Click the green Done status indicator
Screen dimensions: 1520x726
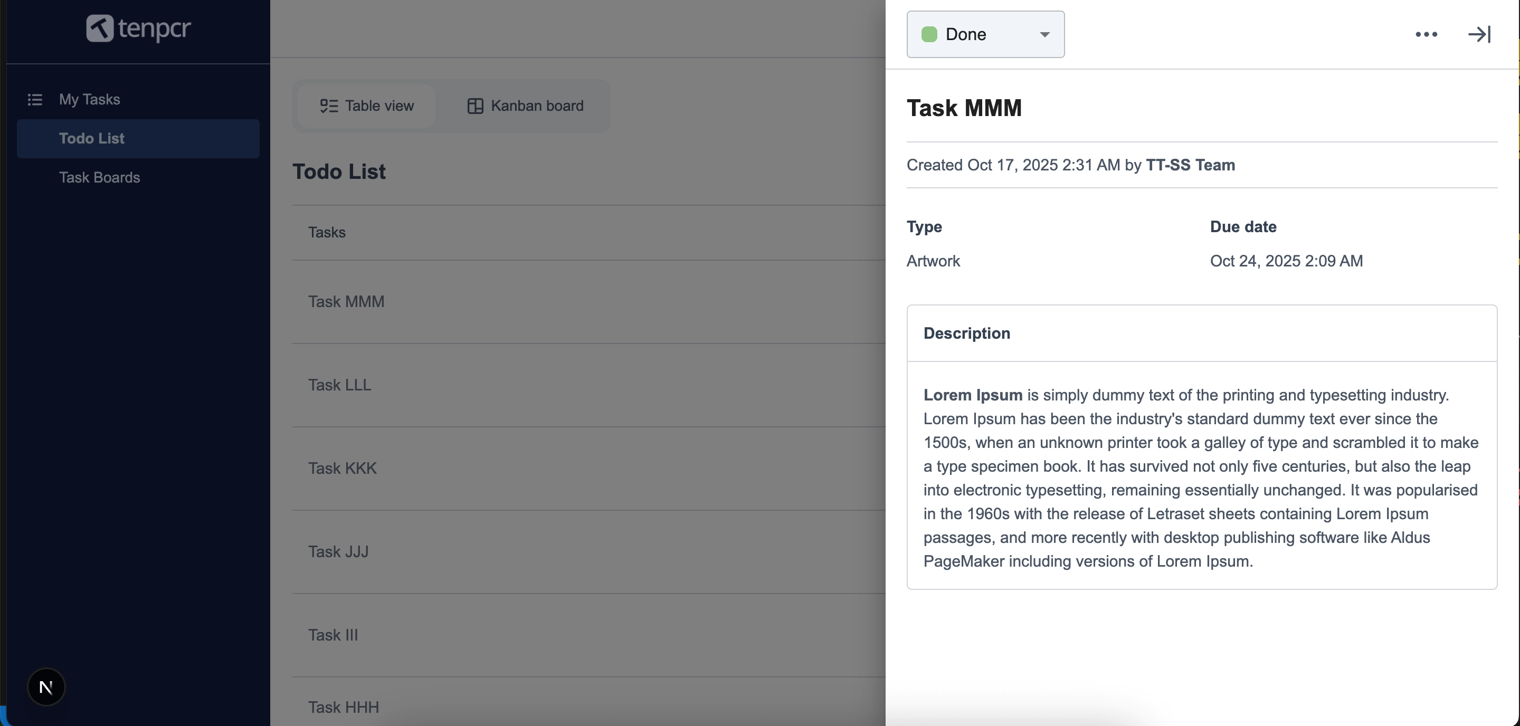(x=929, y=34)
